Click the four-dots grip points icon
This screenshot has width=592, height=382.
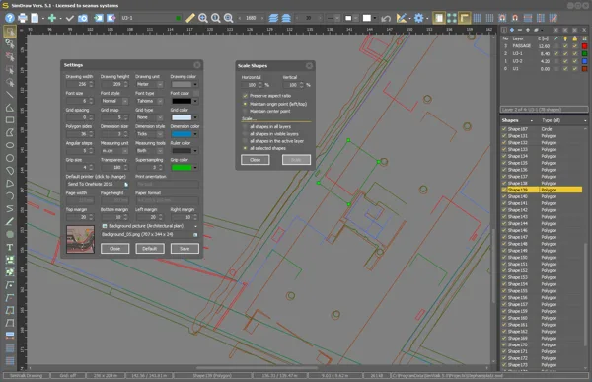pos(452,18)
